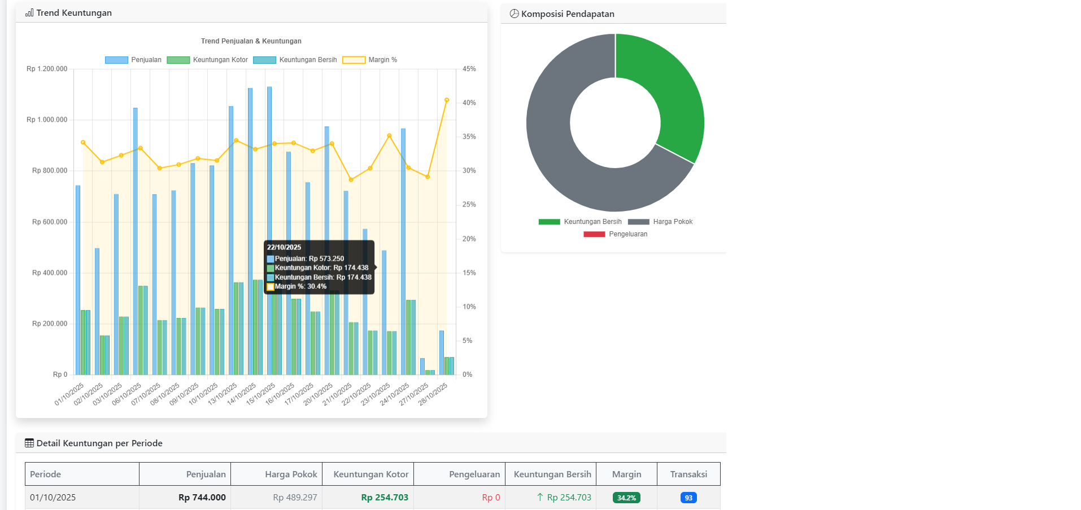Hide Harga Pokok in donut legend
This screenshot has width=1081, height=510.
pos(660,222)
